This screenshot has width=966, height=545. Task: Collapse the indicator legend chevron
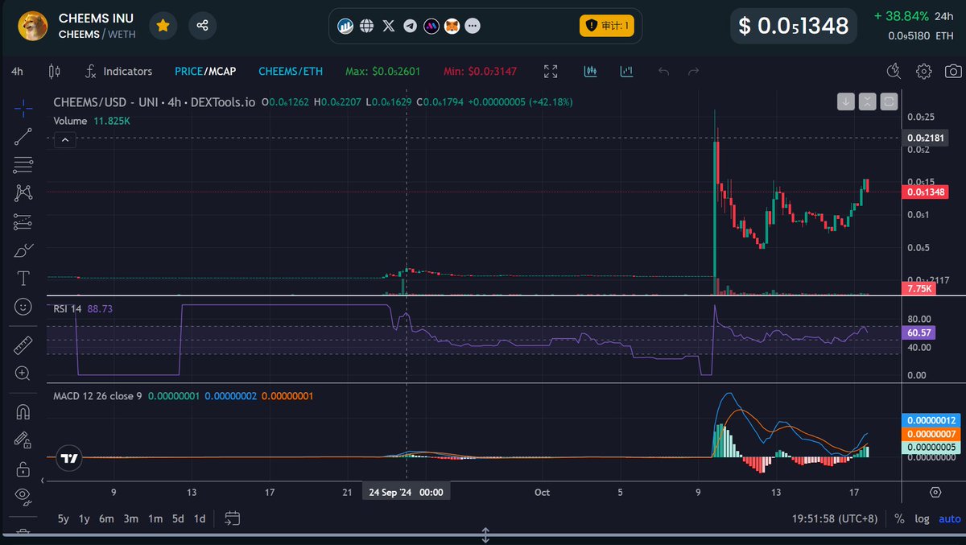point(64,140)
